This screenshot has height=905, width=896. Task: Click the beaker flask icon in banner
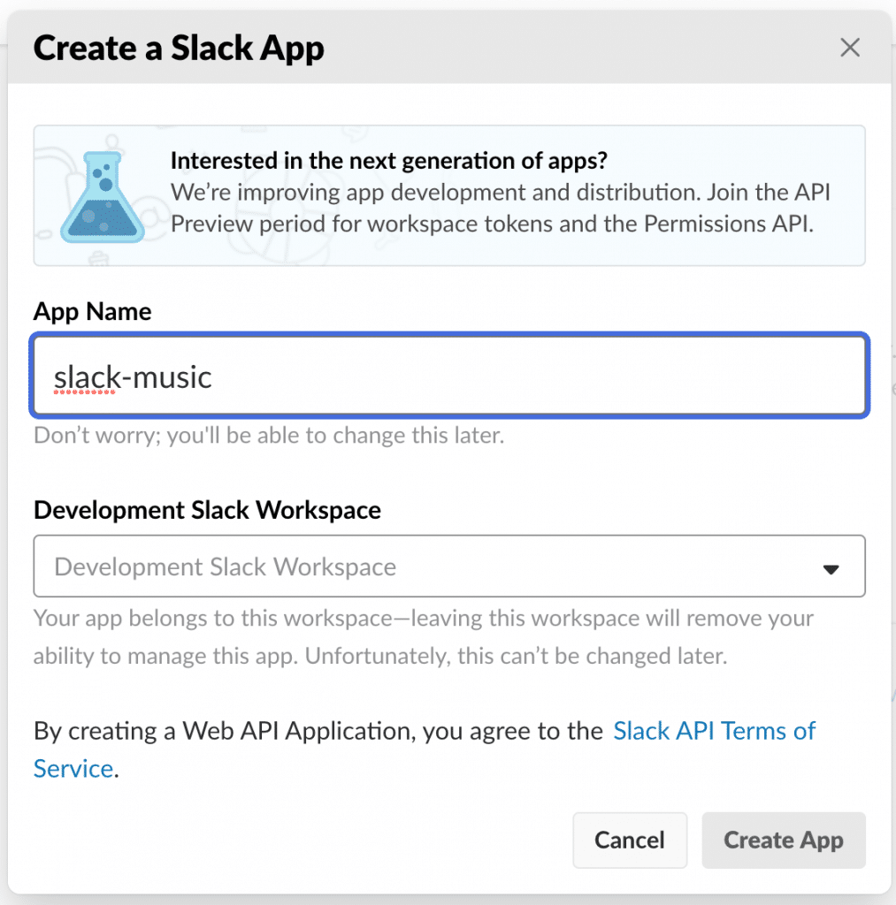103,197
